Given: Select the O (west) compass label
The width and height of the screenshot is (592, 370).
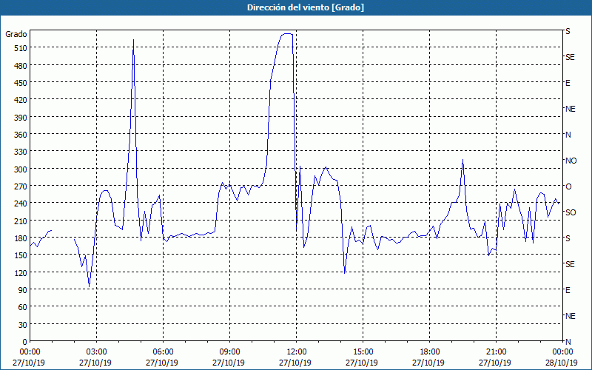Looking at the screenshot, I should (x=568, y=186).
